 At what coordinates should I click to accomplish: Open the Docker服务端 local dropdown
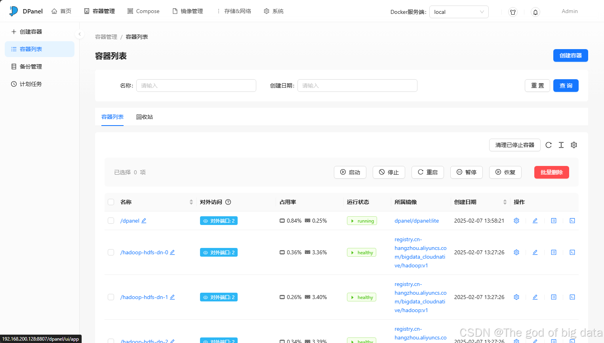459,12
